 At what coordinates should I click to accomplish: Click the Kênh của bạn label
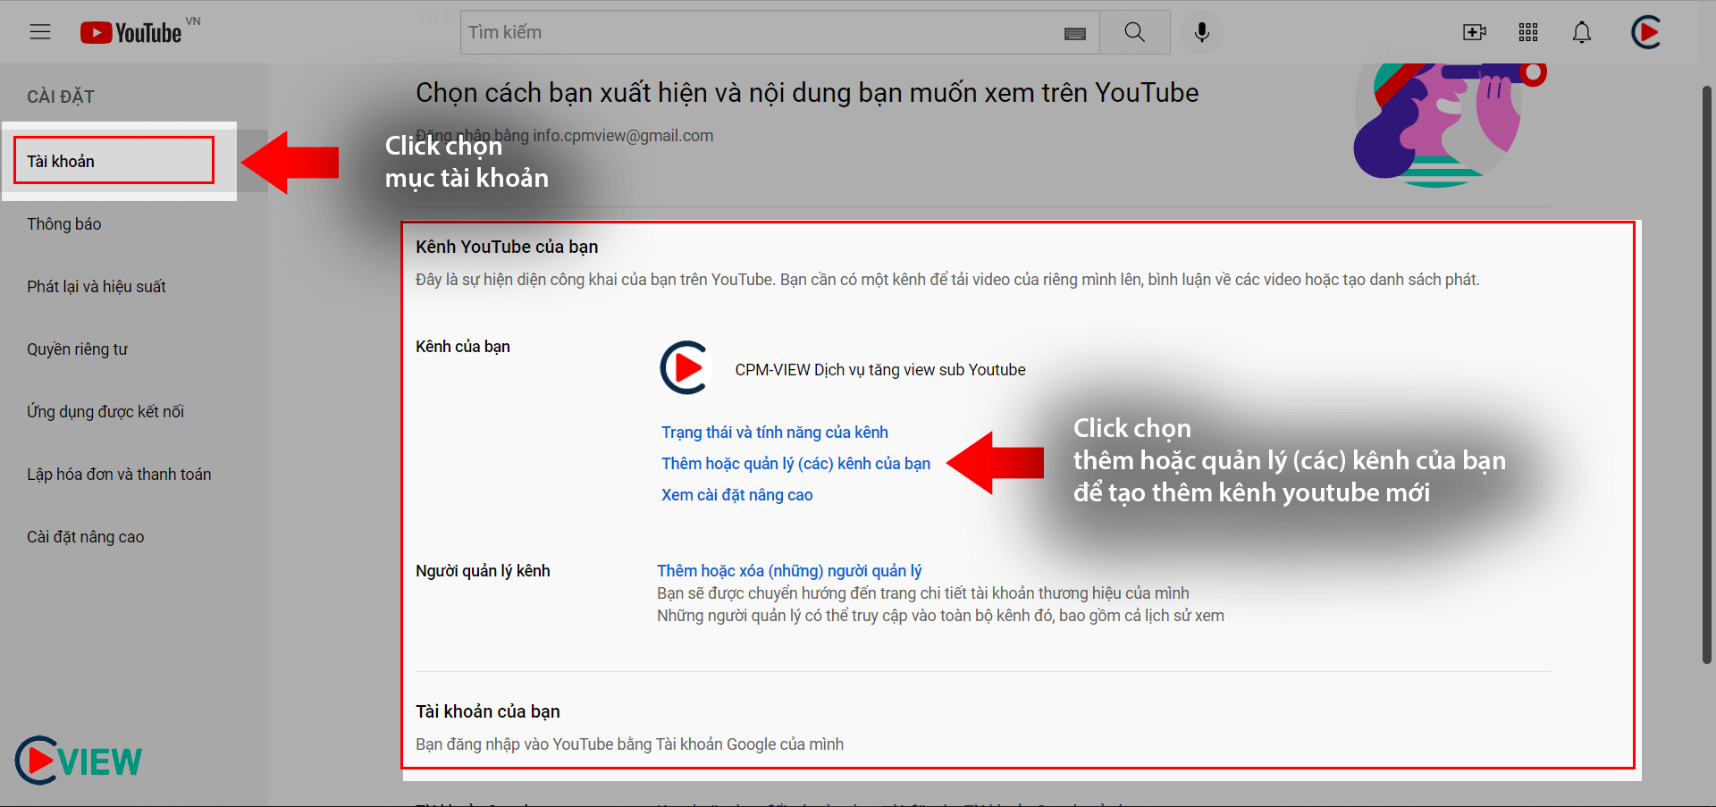[x=463, y=347]
